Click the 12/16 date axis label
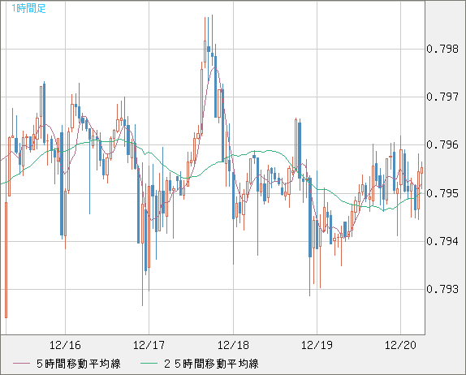Screen dimensions: 466x375 point(65,345)
